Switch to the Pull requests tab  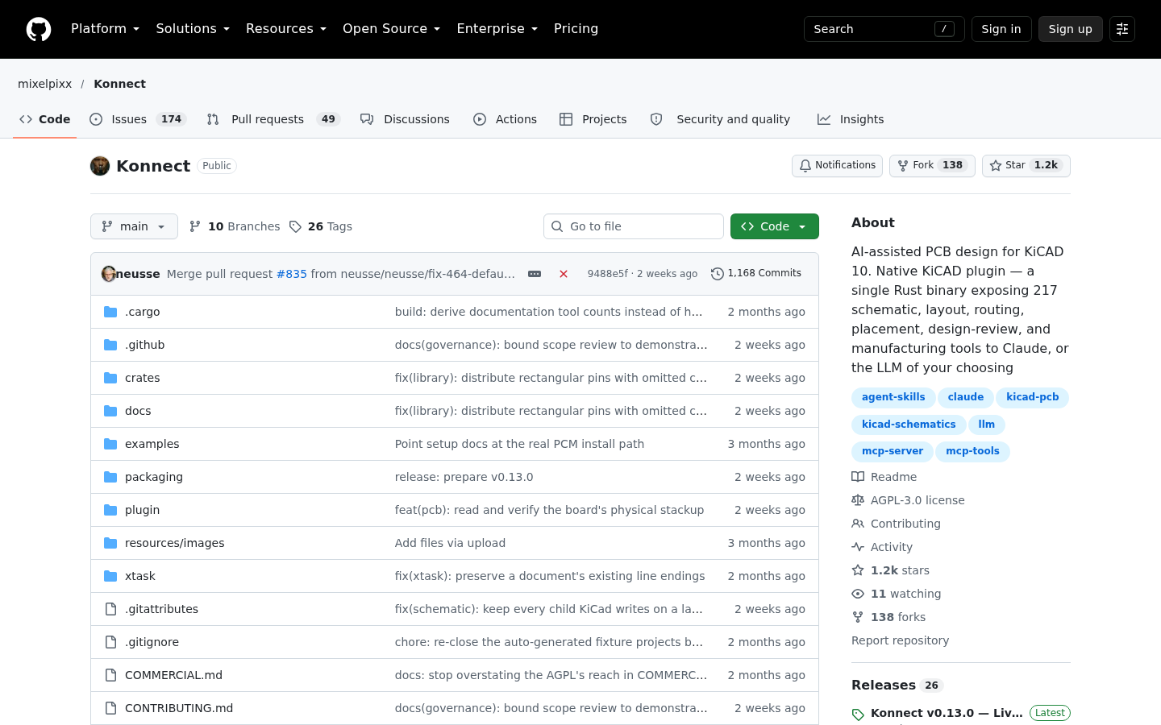273,119
